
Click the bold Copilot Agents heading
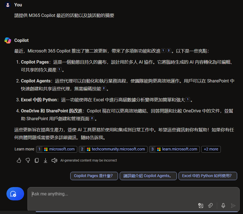point(36,81)
